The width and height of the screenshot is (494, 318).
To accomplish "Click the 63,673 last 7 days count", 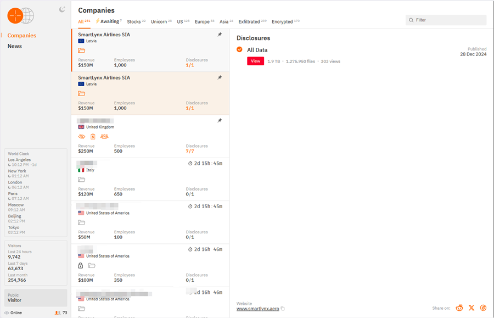I will (x=15, y=269).
